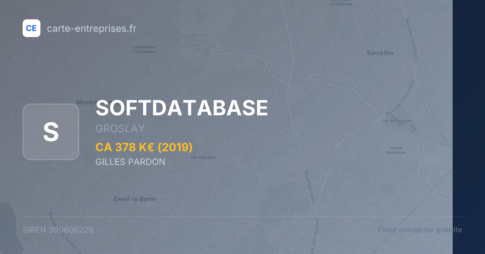Click La Mare aux Champeaux map label

[144, 49]
